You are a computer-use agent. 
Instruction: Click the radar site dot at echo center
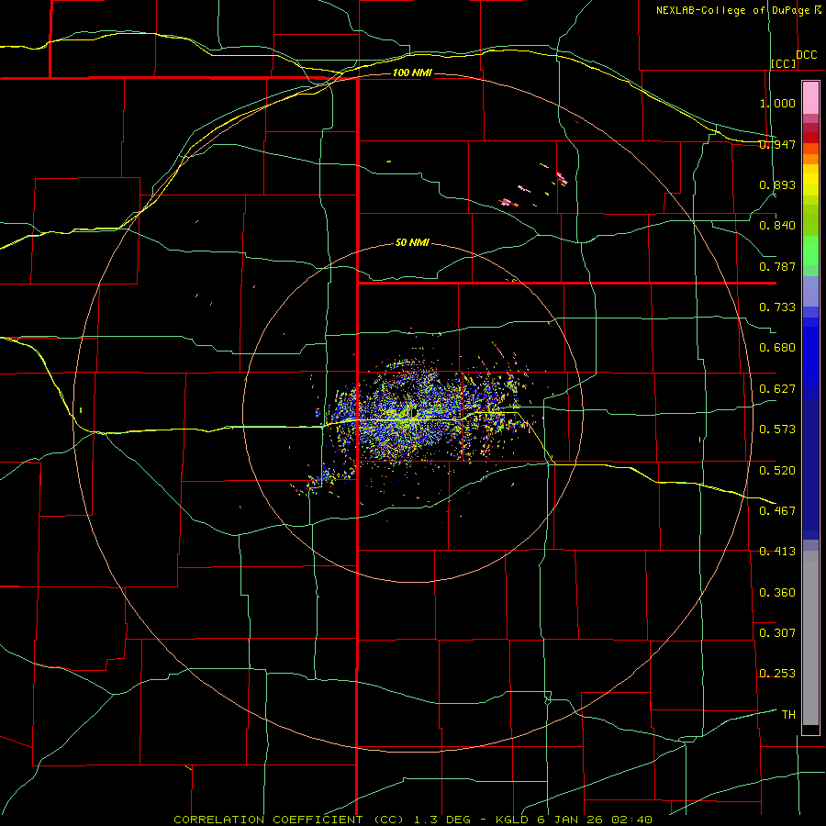click(x=414, y=411)
